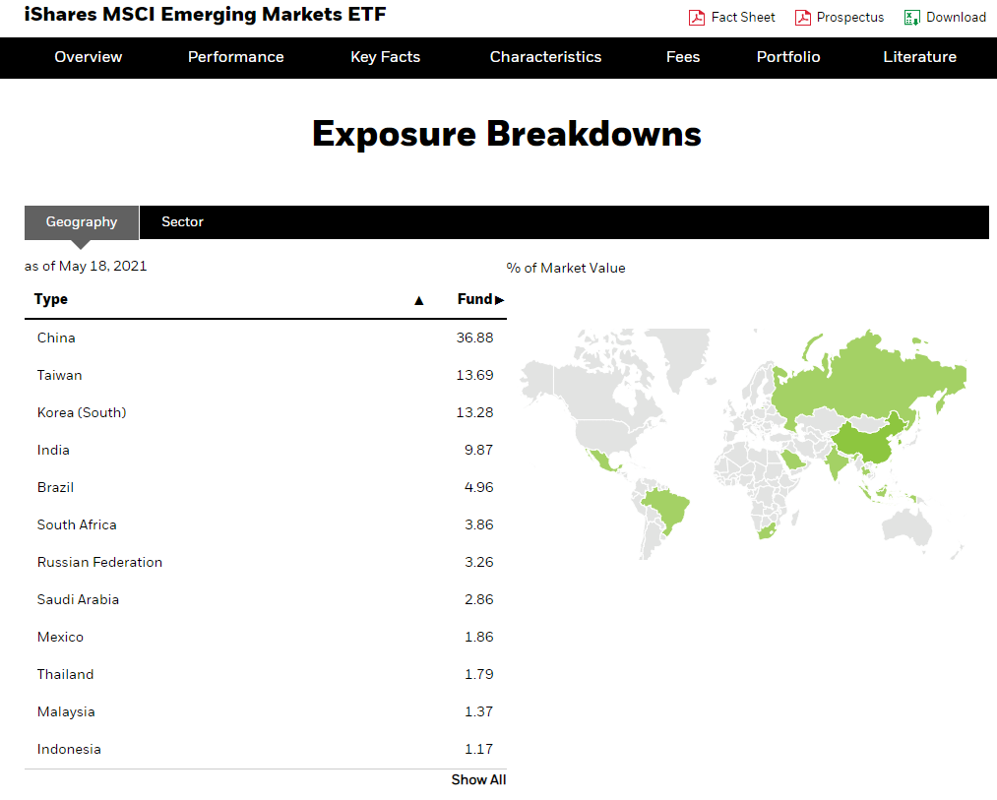Click the 1.79 value for Thailand
Viewport: 997px width, 800px height.
tap(478, 675)
